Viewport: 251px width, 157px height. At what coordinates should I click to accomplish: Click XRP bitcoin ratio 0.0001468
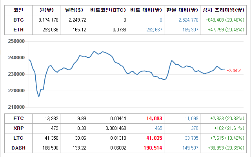coord(116,128)
